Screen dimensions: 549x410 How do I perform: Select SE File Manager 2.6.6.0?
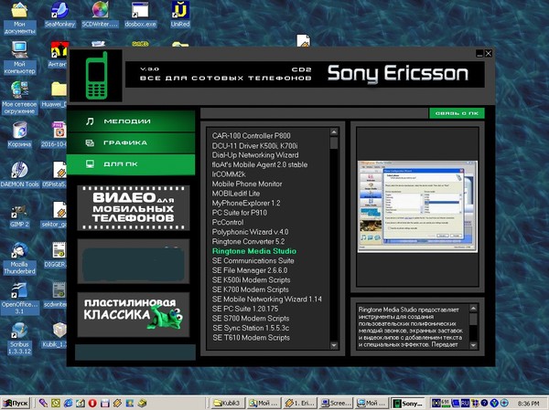(x=250, y=270)
